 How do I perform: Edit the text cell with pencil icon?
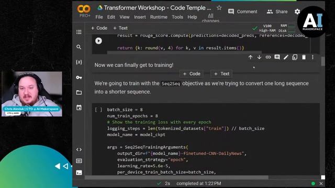coord(286,57)
